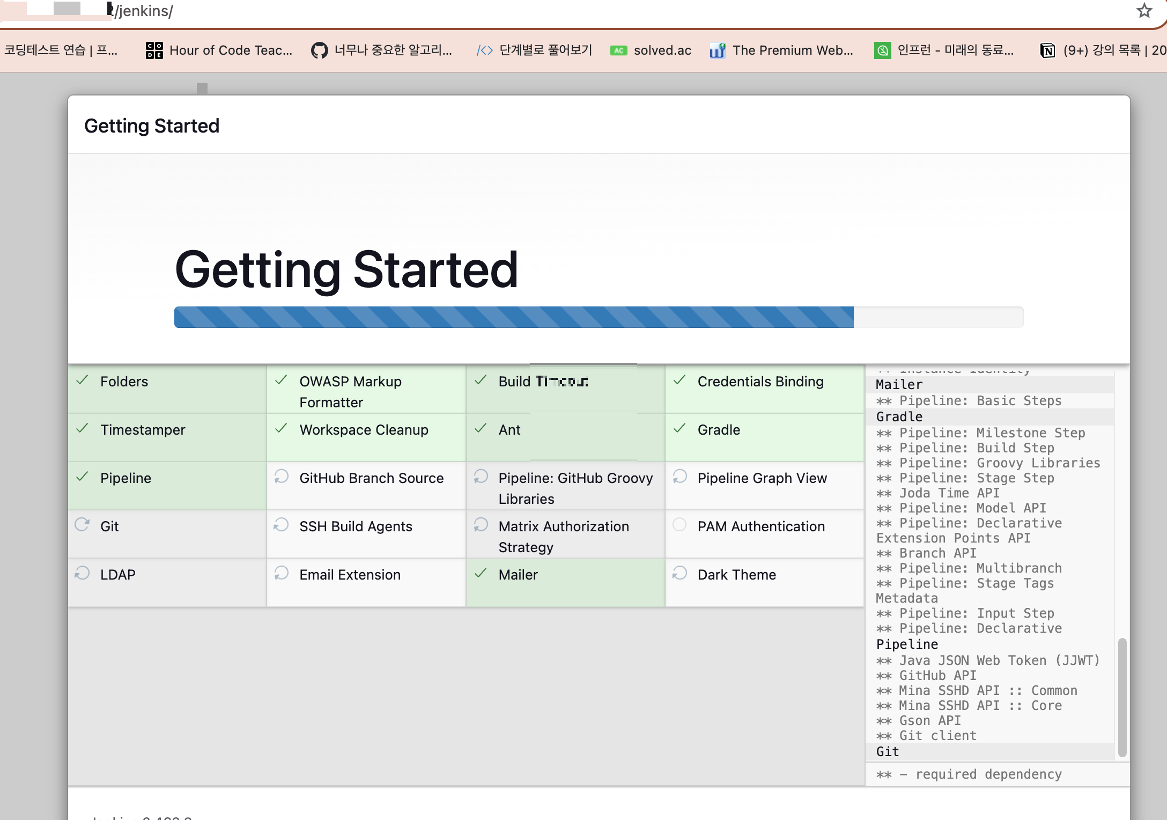The width and height of the screenshot is (1167, 820).
Task: Click the Mailer entry in install log
Action: (899, 385)
